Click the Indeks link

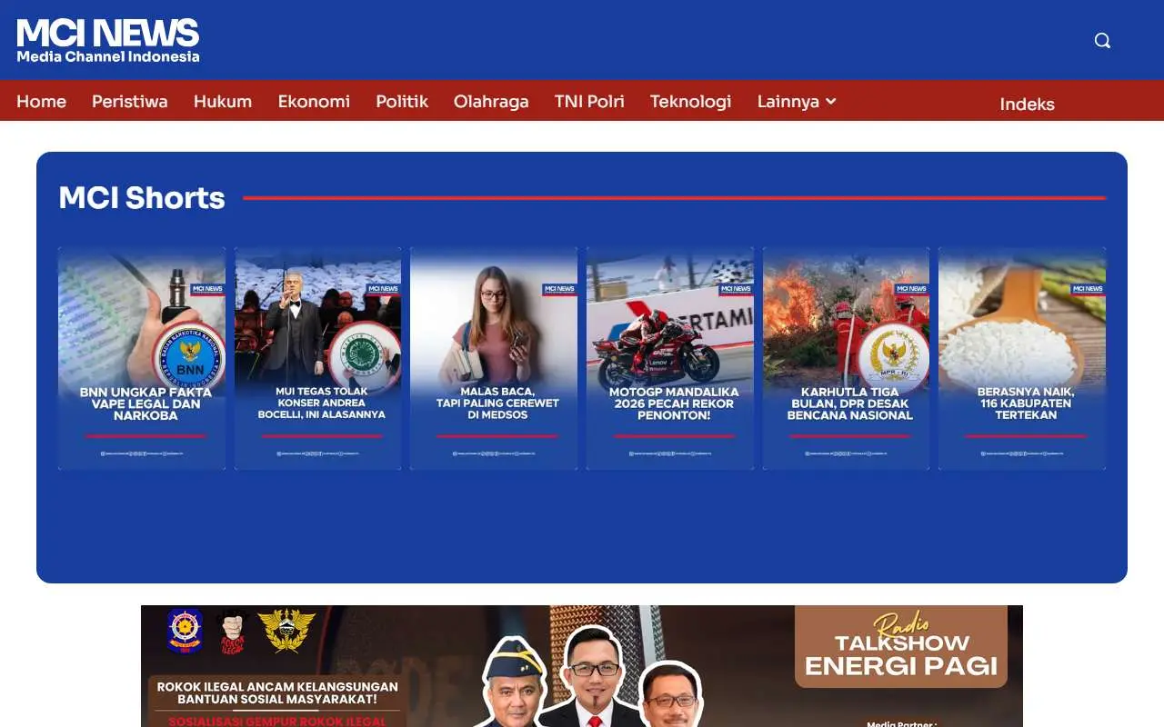[x=1027, y=104]
